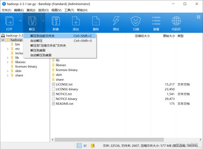Choose 解压到桌面 option

pyautogui.click(x=60, y=50)
